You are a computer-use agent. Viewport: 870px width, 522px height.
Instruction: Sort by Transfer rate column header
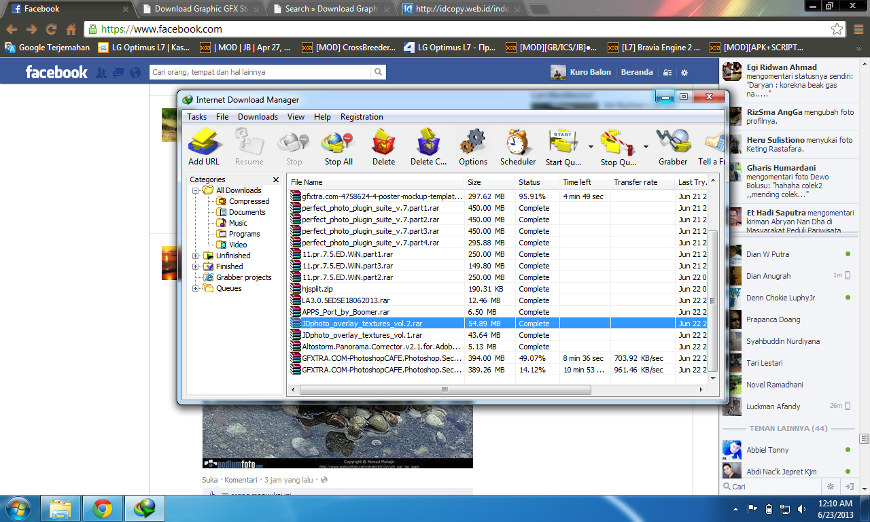642,182
